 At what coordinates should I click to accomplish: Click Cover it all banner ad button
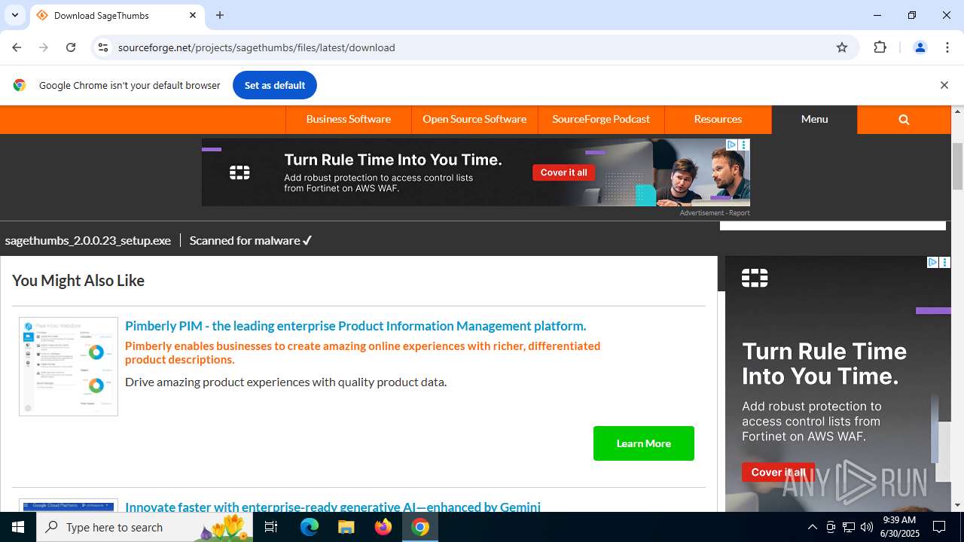[x=563, y=172]
